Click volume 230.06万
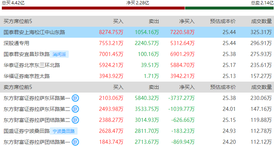The image size is (274, 146). [261, 98]
